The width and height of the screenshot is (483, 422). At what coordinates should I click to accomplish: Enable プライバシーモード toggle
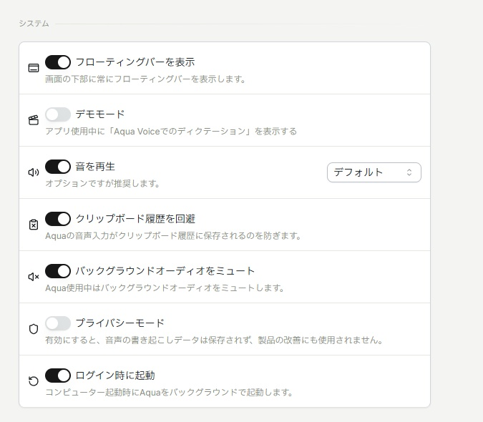(58, 323)
